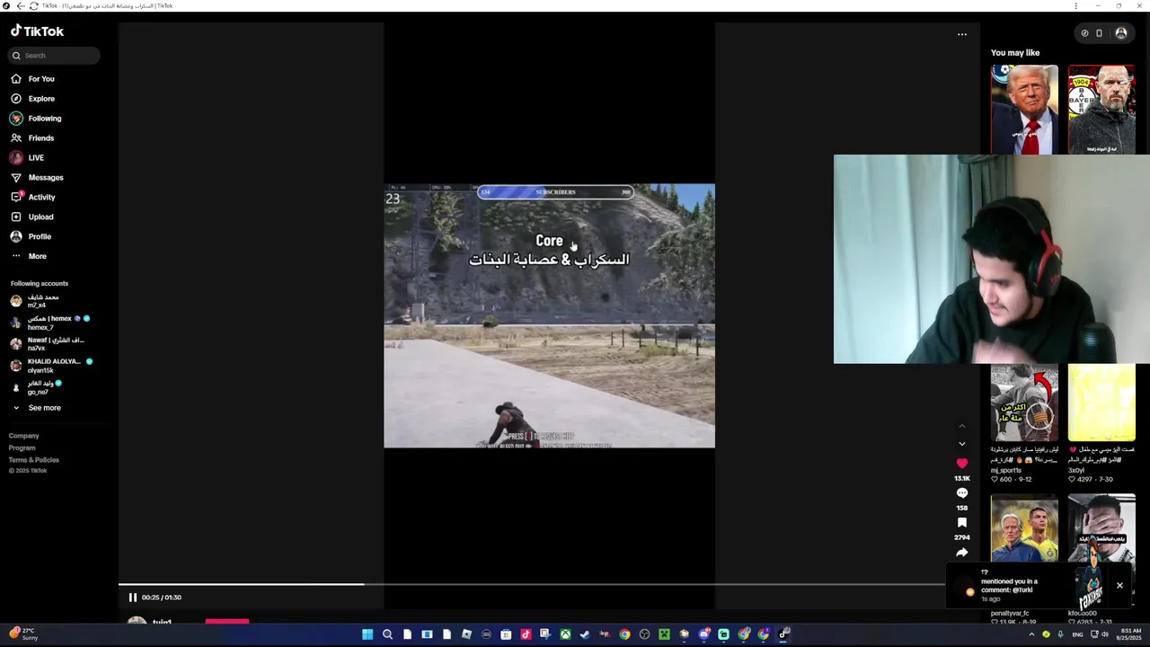Image resolution: width=1150 pixels, height=647 pixels.
Task: Open the Friends page
Action: coord(41,138)
